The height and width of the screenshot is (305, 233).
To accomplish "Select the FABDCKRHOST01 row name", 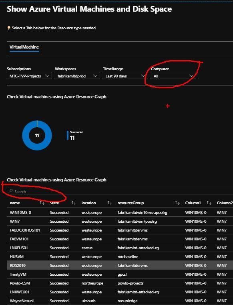I will (25, 230).
